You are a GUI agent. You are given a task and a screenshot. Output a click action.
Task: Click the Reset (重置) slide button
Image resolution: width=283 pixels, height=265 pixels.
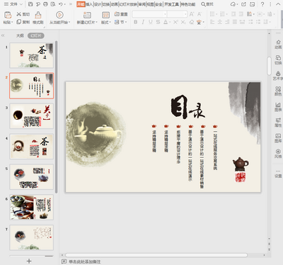click(x=121, y=14)
